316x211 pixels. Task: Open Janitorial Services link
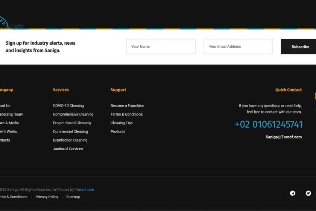coord(68,149)
